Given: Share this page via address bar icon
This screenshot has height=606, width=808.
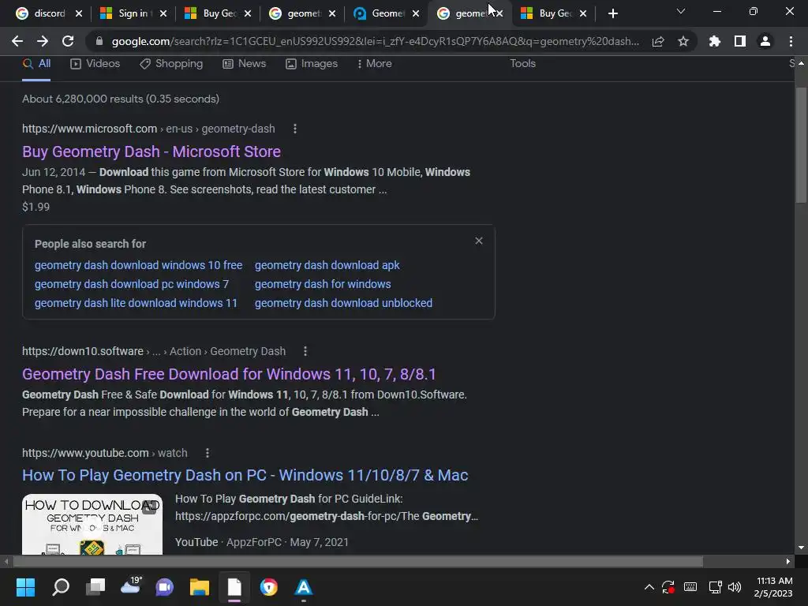Looking at the screenshot, I should click(x=658, y=41).
